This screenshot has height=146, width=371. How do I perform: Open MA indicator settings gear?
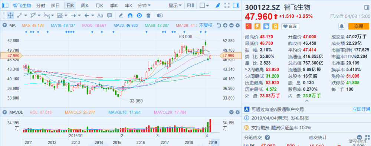pos(237,25)
